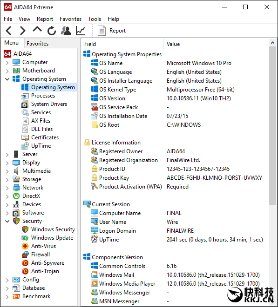Open the View menu
Image resolution: width=278 pixels, height=307 pixels.
[x=24, y=19]
